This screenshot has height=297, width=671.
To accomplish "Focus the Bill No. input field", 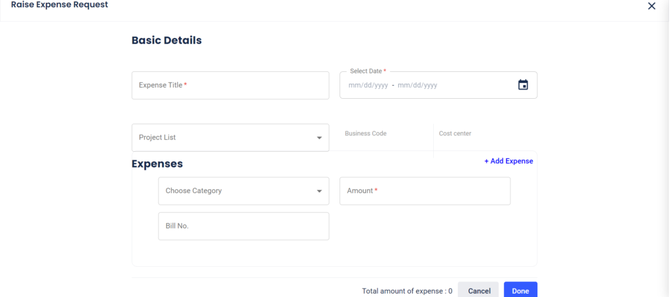I will click(x=244, y=226).
